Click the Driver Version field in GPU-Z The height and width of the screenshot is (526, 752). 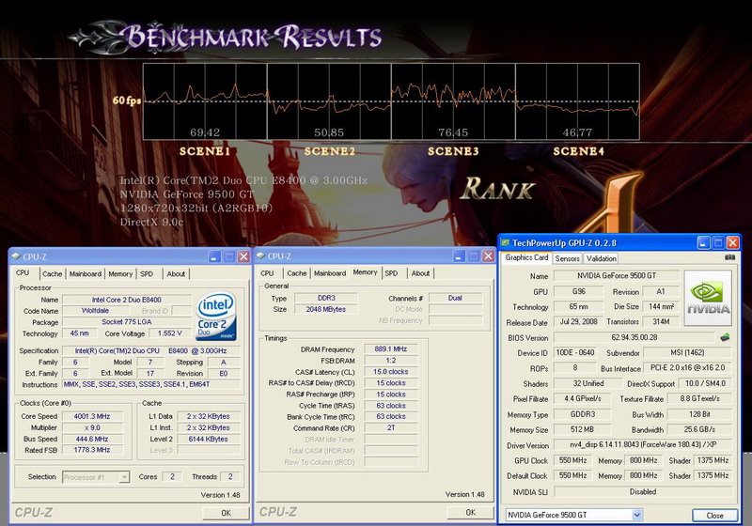coord(643,444)
